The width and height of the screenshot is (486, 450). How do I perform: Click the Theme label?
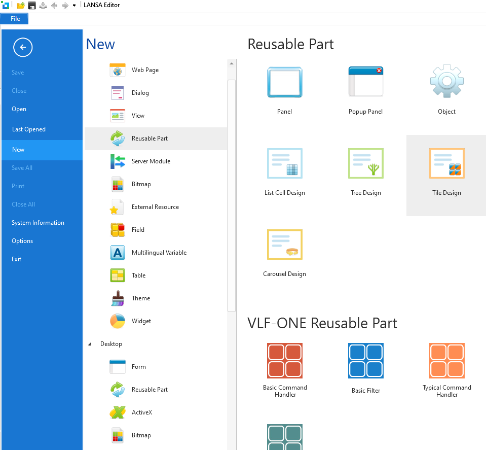pos(141,298)
